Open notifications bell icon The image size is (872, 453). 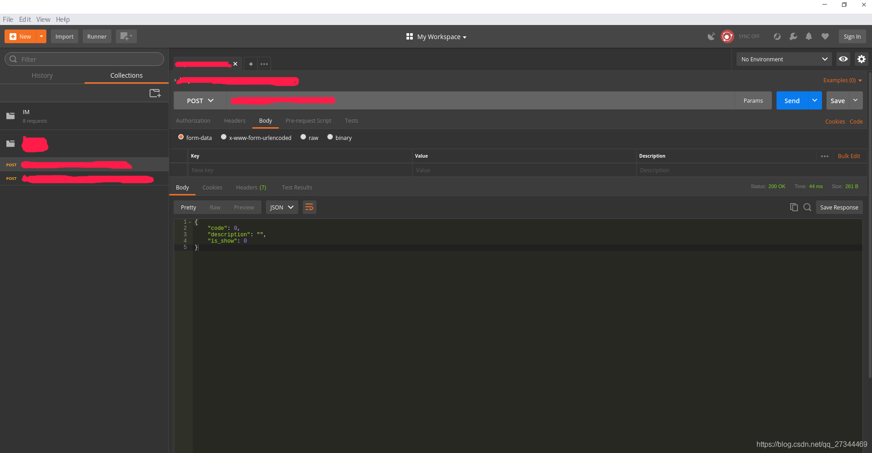tap(809, 36)
